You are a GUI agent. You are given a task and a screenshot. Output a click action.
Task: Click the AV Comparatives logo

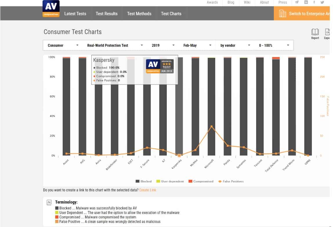(51, 8)
